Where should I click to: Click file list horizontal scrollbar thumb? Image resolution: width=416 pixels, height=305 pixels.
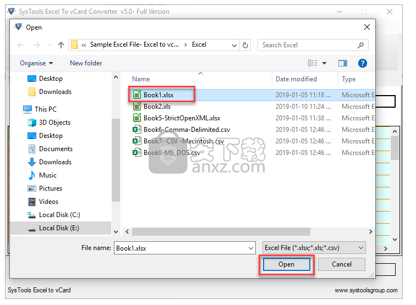(221, 231)
